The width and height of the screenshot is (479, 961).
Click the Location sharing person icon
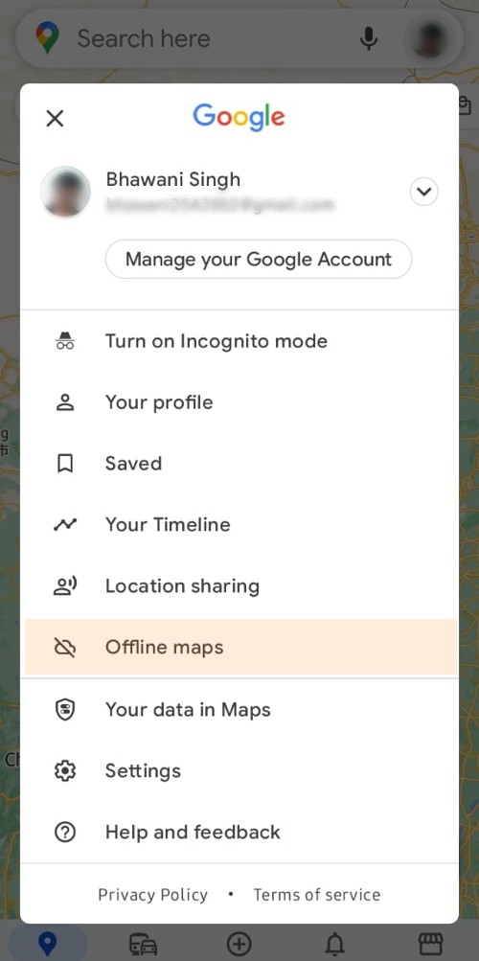(x=65, y=586)
